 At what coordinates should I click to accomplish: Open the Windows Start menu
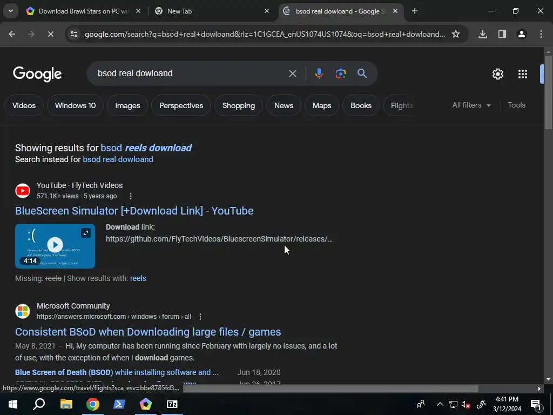pyautogui.click(x=13, y=404)
